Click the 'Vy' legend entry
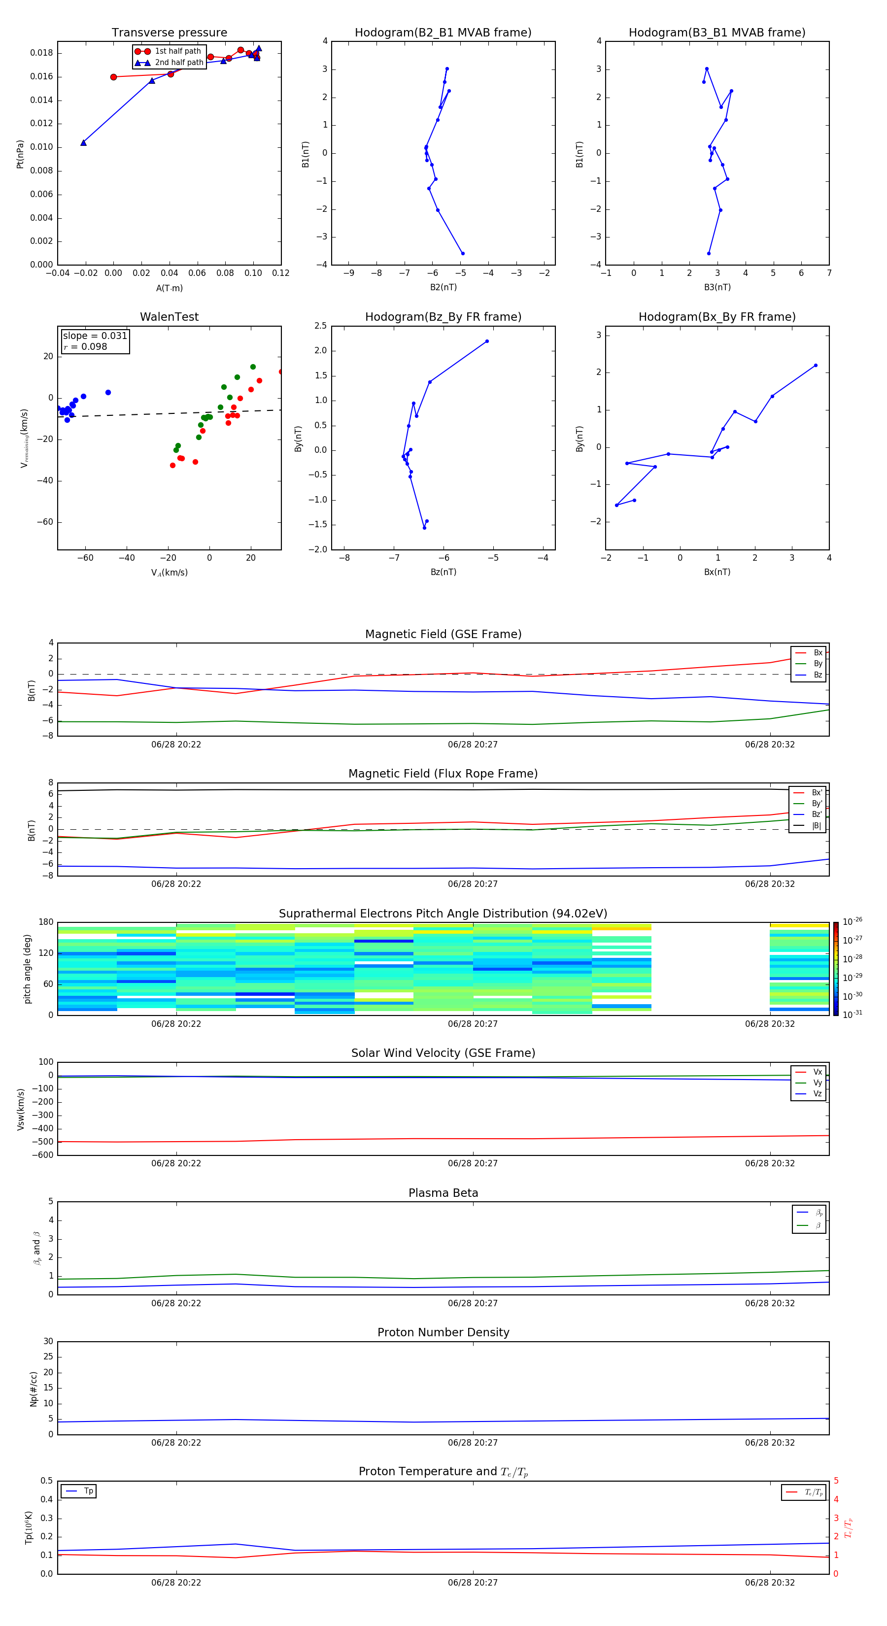 (809, 1083)
